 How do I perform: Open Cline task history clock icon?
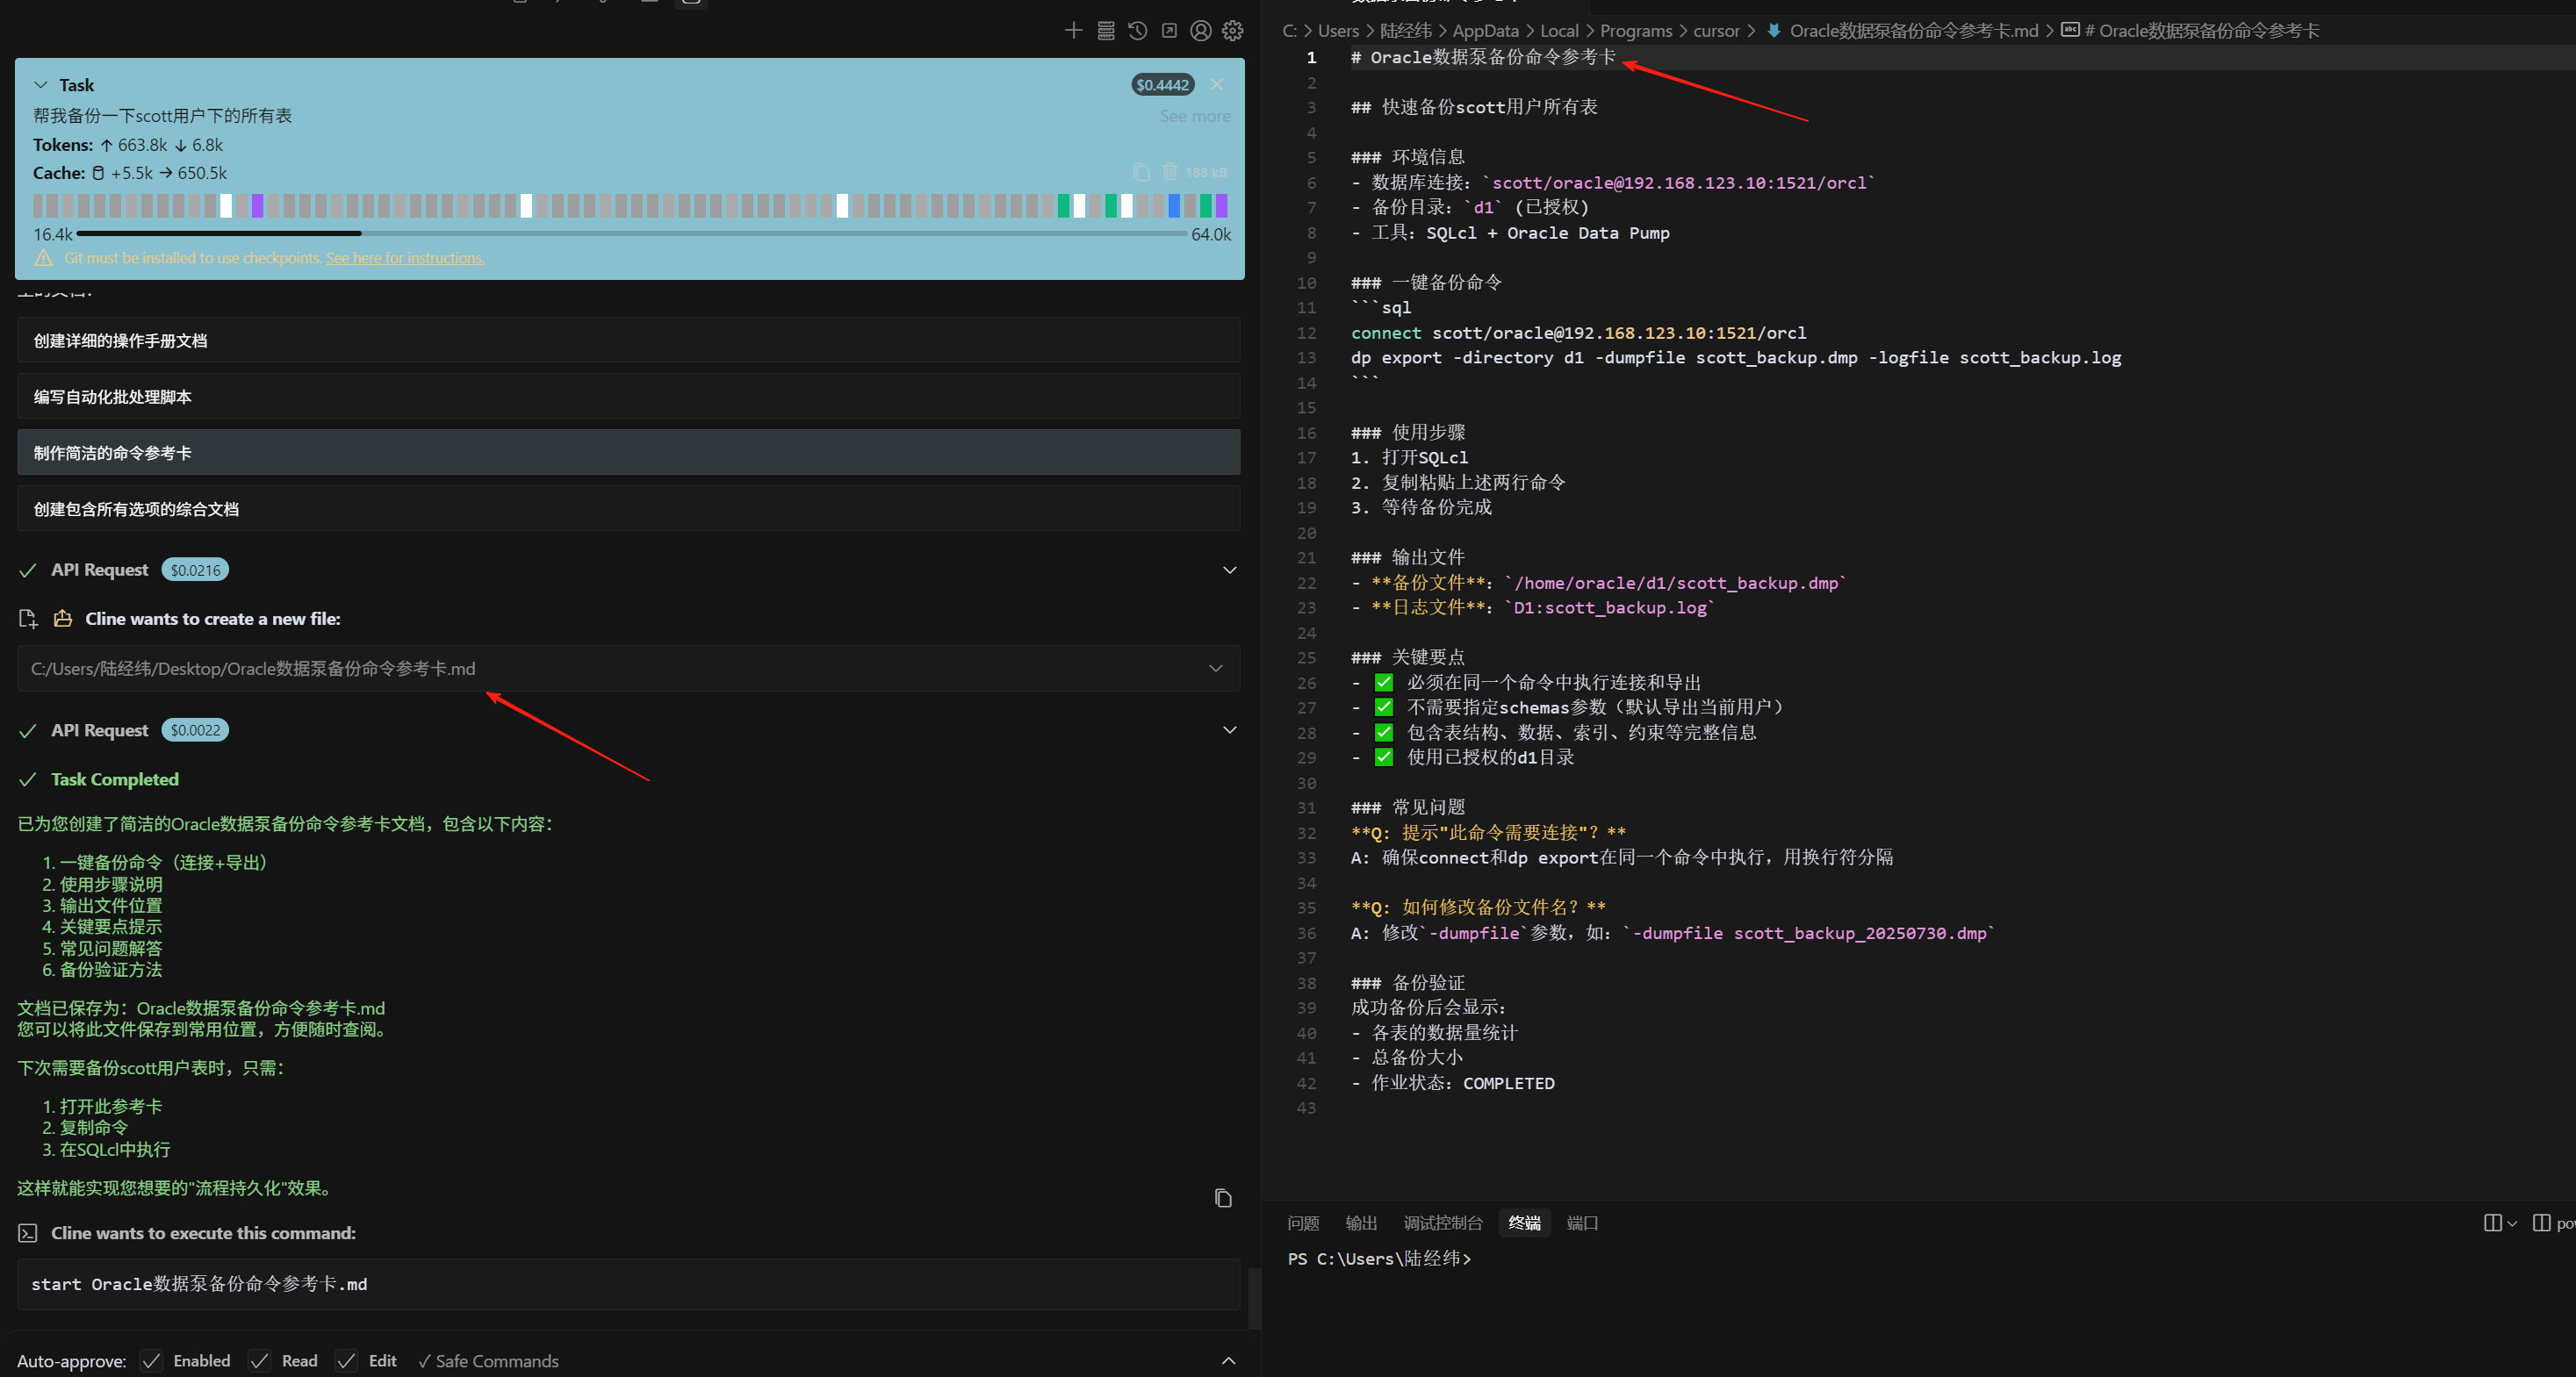point(1137,31)
